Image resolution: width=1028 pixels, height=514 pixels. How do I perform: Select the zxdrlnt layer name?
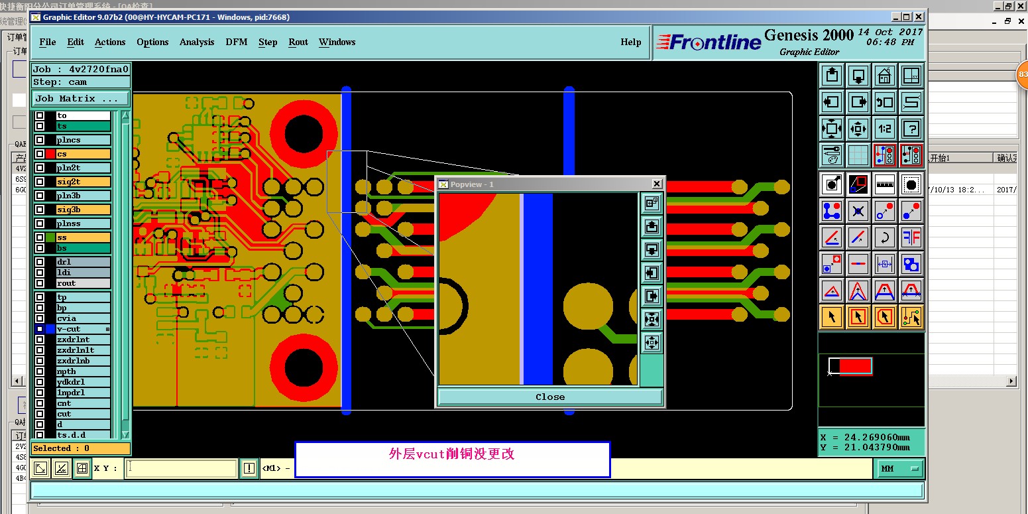click(84, 340)
